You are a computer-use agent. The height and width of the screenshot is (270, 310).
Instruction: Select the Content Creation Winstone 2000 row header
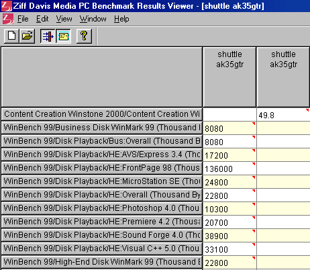(x=102, y=114)
